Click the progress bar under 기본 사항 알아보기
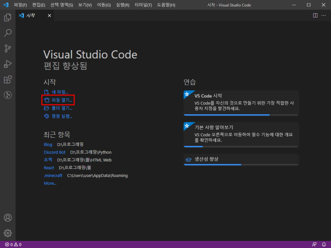This screenshot has height=248, width=331. pyautogui.click(x=241, y=146)
